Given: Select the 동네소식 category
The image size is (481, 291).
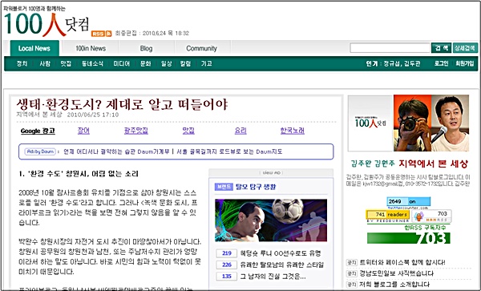Looking at the screenshot, I should pos(92,63).
